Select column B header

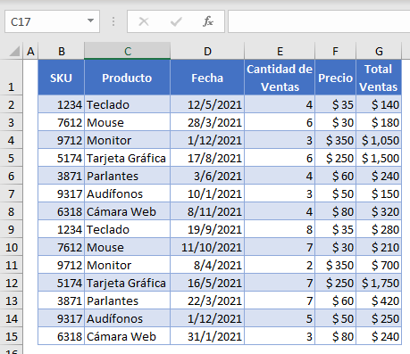click(x=61, y=51)
